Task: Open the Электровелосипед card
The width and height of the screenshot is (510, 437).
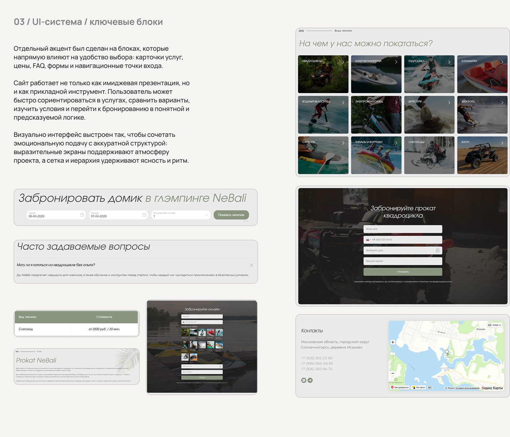Action: [376, 115]
